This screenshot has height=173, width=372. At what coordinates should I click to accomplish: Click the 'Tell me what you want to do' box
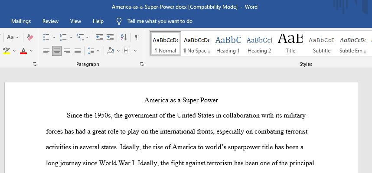(160, 21)
